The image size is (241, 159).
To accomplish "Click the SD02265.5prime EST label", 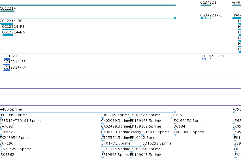I will point(115,115).
